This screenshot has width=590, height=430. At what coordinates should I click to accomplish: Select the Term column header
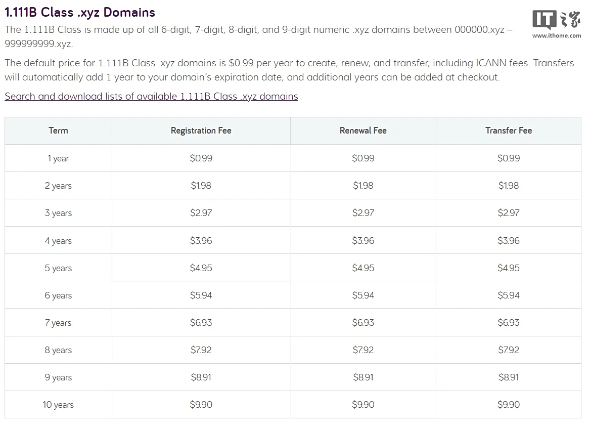point(58,131)
